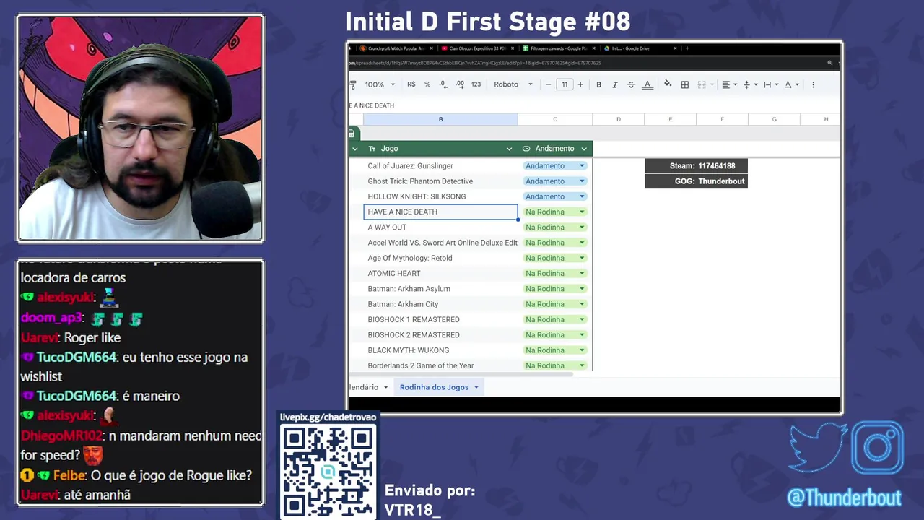This screenshot has height=520, width=924.
Task: Open the Jogo column filter dropdown
Action: [x=509, y=149]
